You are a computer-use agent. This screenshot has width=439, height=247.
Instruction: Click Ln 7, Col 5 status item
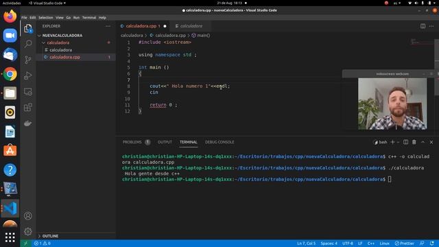point(306,244)
